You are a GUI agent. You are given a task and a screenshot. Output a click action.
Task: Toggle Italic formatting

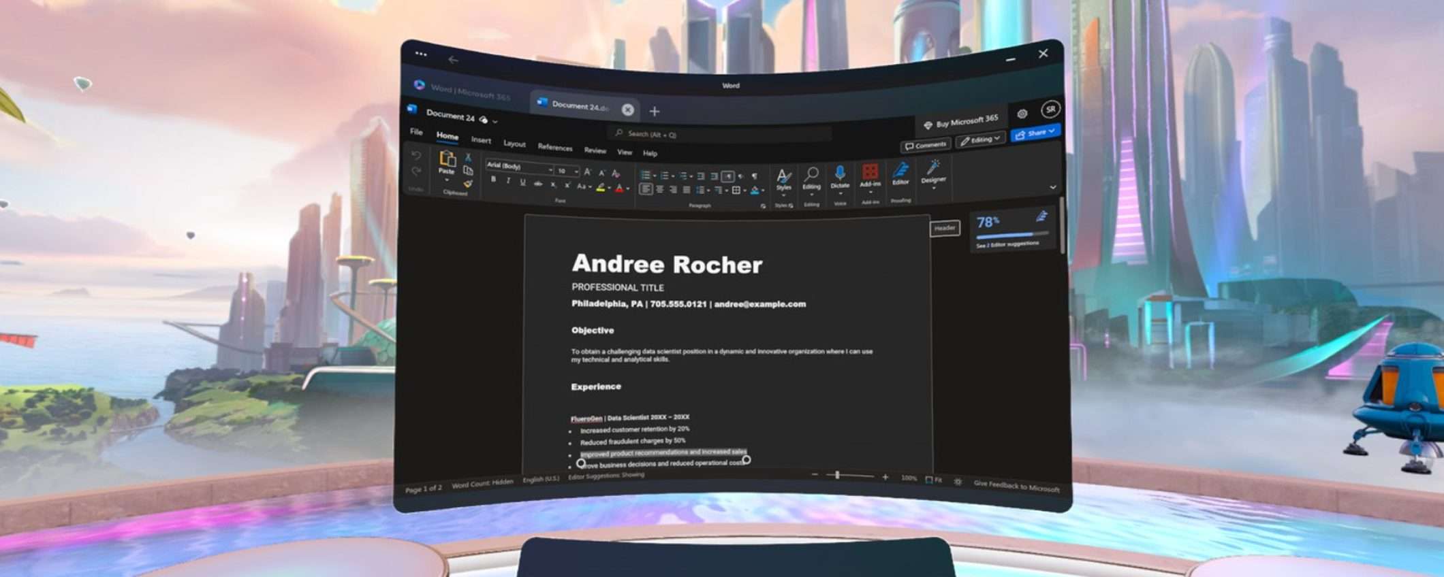pyautogui.click(x=508, y=181)
